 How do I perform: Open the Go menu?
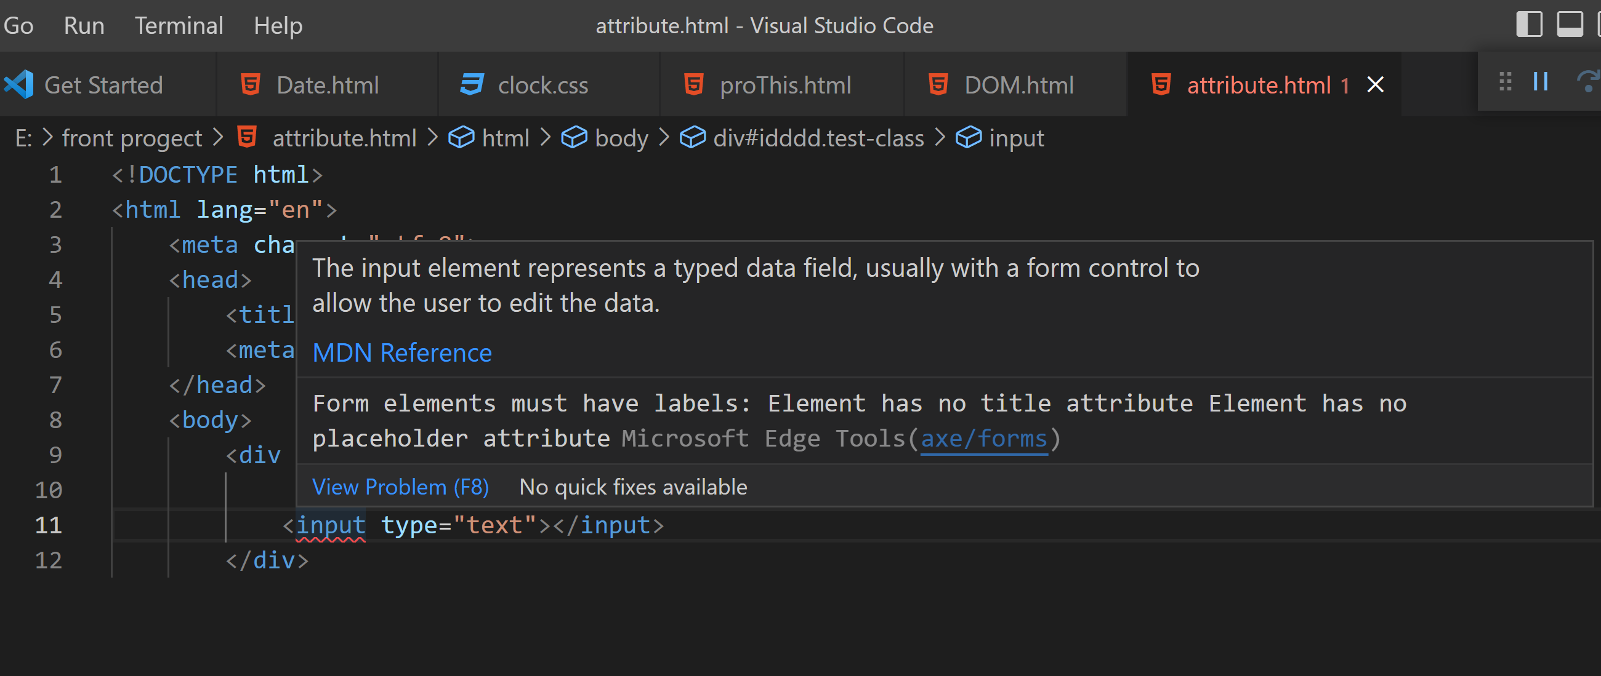(18, 25)
